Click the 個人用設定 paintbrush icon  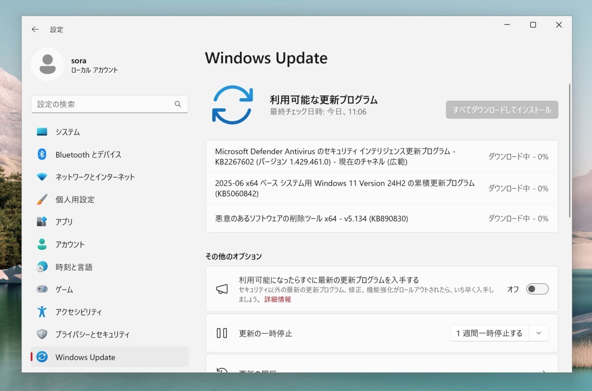coord(42,199)
